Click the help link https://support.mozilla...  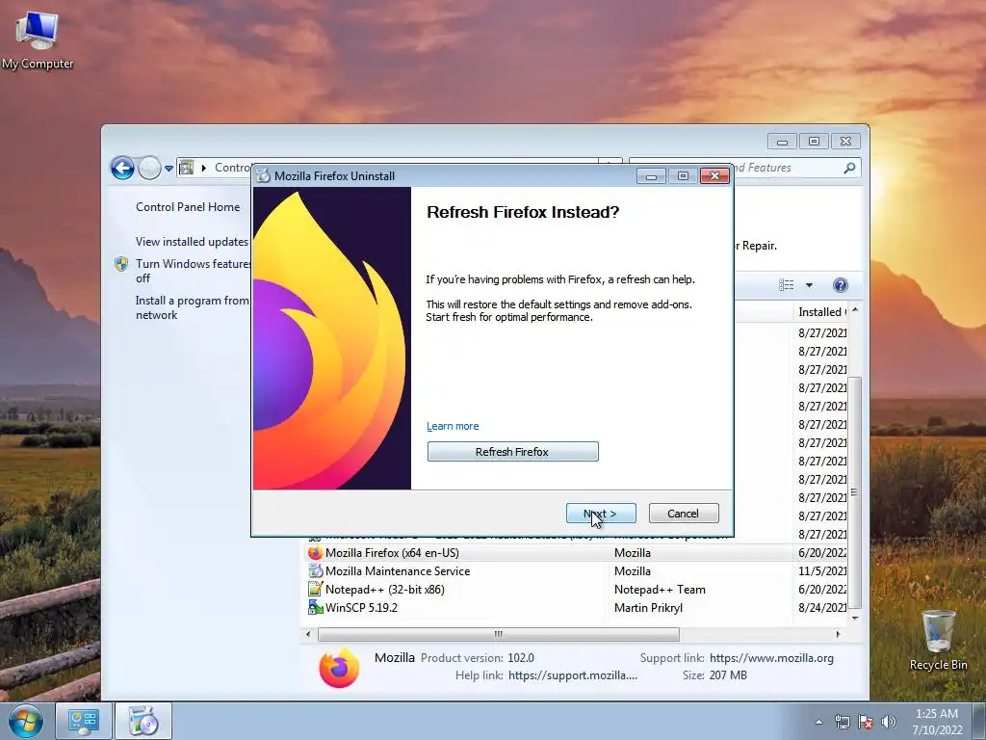[573, 675]
